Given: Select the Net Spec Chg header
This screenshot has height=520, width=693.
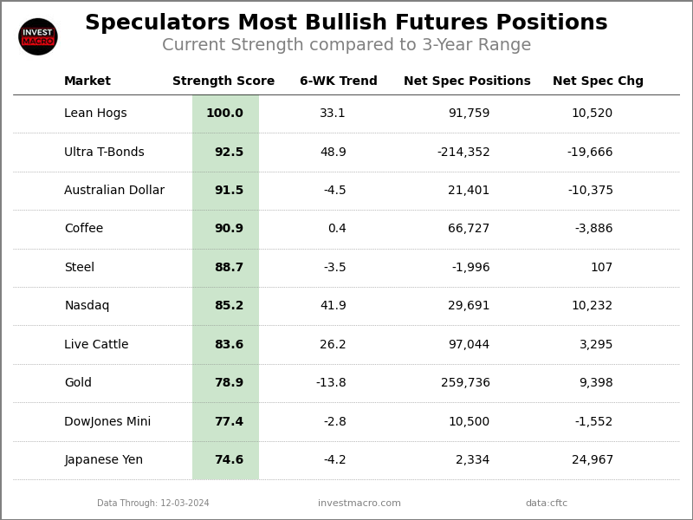Looking at the screenshot, I should click(598, 81).
